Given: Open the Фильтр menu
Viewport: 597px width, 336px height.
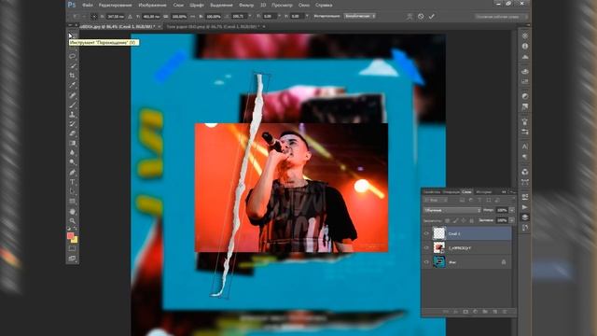Looking at the screenshot, I should 246,6.
